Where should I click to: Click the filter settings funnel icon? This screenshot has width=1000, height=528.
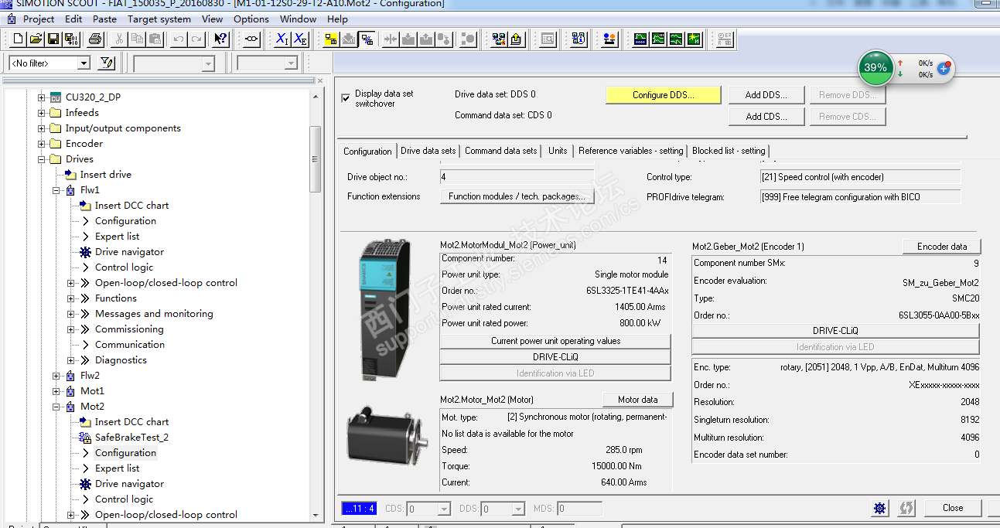pyautogui.click(x=108, y=63)
